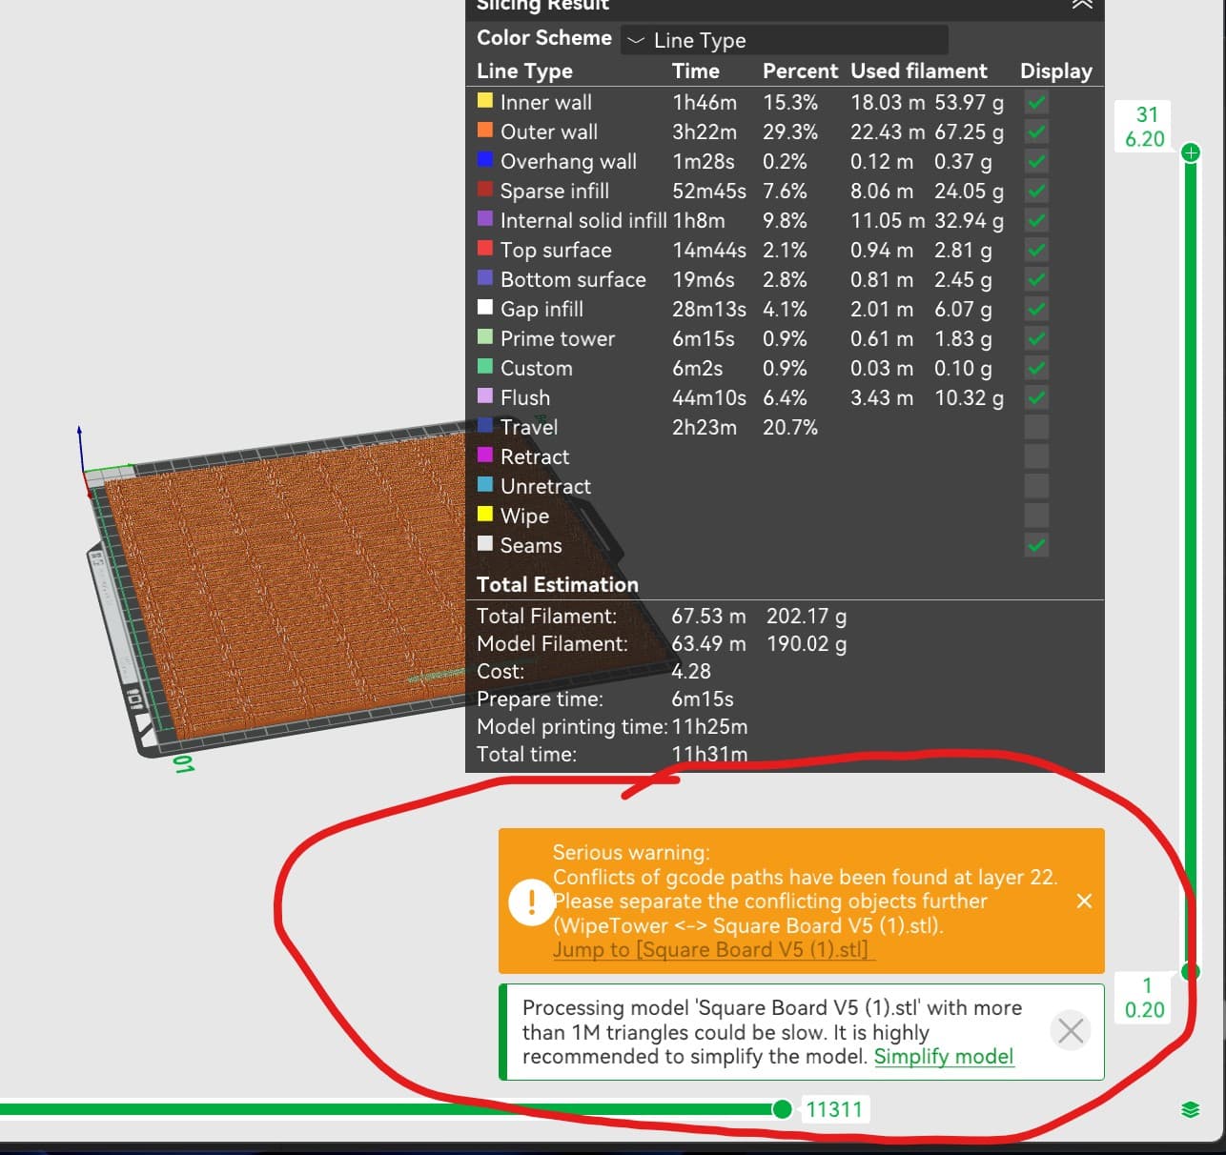Click the Line Type column header
This screenshot has height=1155, width=1226.
(524, 71)
